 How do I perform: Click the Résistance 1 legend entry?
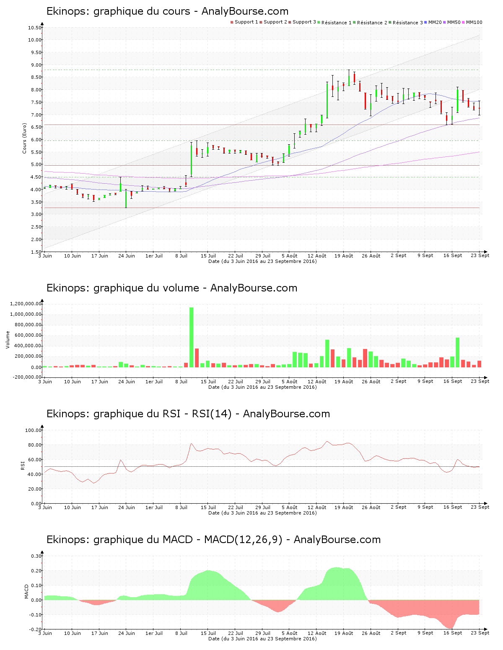point(336,23)
